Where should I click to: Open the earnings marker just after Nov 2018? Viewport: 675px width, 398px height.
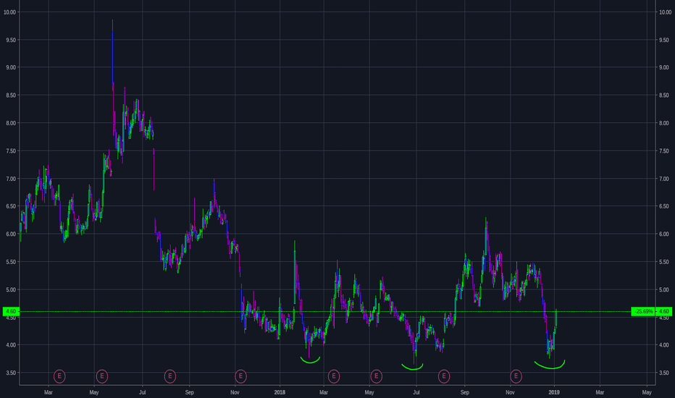[x=516, y=376]
